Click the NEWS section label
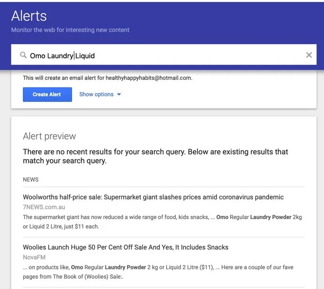The width and height of the screenshot is (324, 289). point(31,180)
